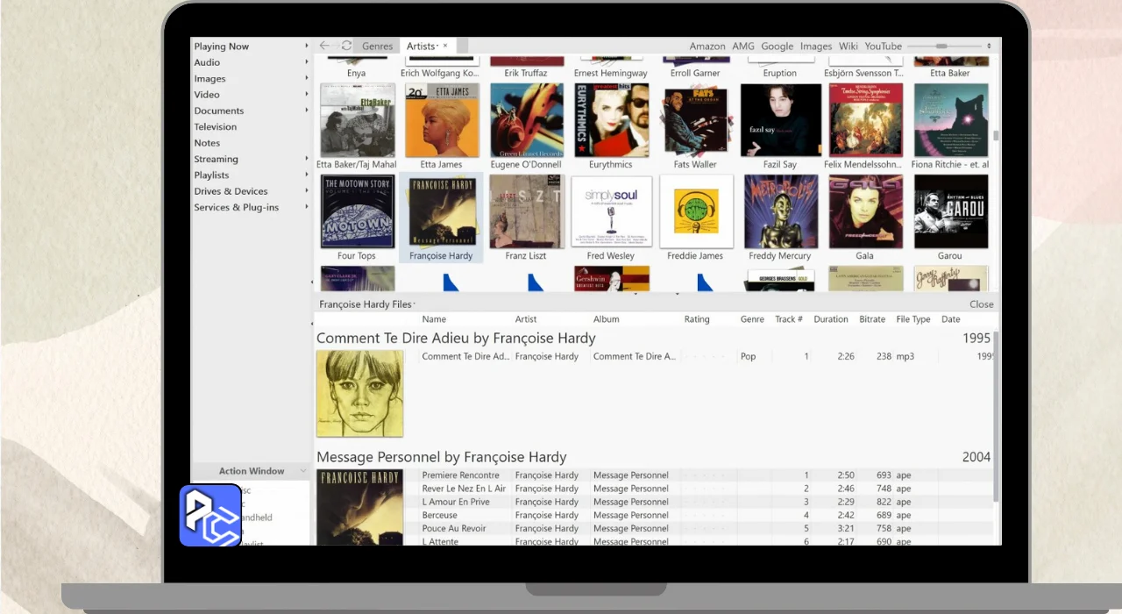The height and width of the screenshot is (614, 1122).
Task: Switch to the Genres tab
Action: (377, 46)
